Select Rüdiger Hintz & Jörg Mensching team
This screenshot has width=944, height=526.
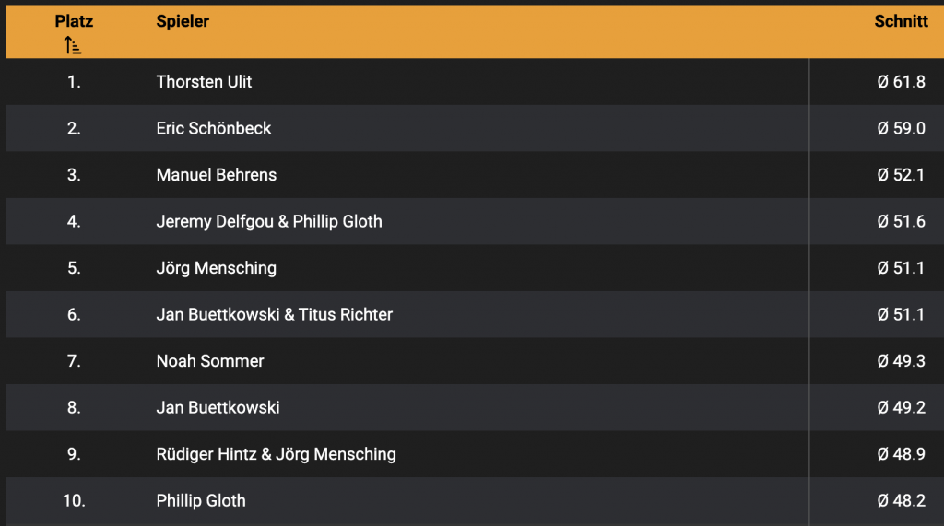click(x=277, y=454)
